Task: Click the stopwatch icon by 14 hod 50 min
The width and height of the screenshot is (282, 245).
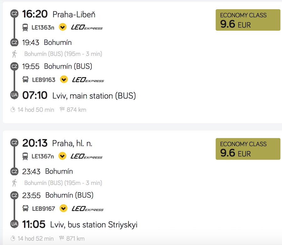Action: point(13,110)
